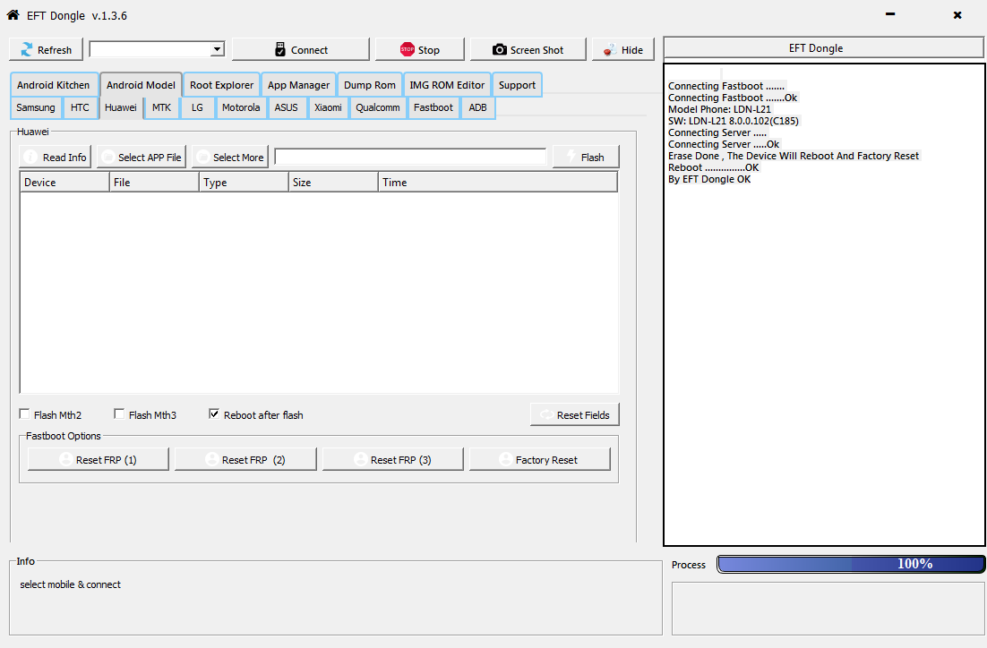Switch to the Android Kitchen tab
987x648 pixels.
pyautogui.click(x=54, y=85)
